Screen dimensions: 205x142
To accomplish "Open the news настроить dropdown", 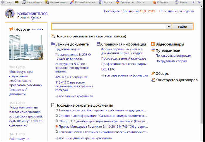I will pyautogui.click(x=37, y=30).
